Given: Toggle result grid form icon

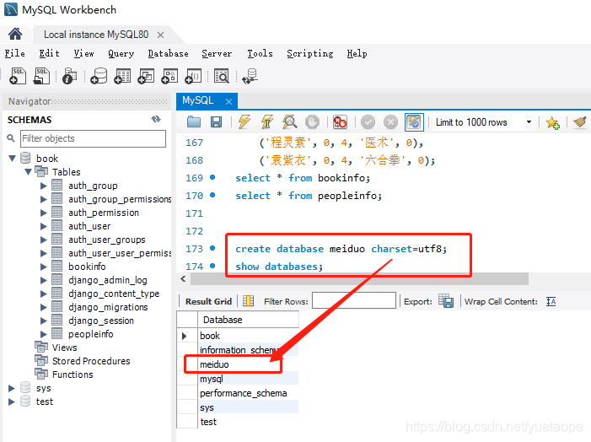Looking at the screenshot, I should click(249, 301).
